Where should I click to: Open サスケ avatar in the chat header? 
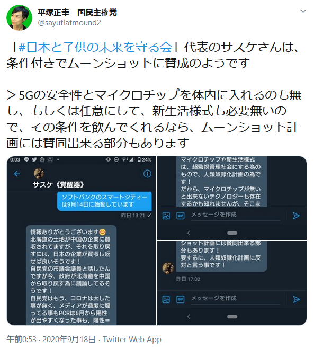(x=39, y=173)
